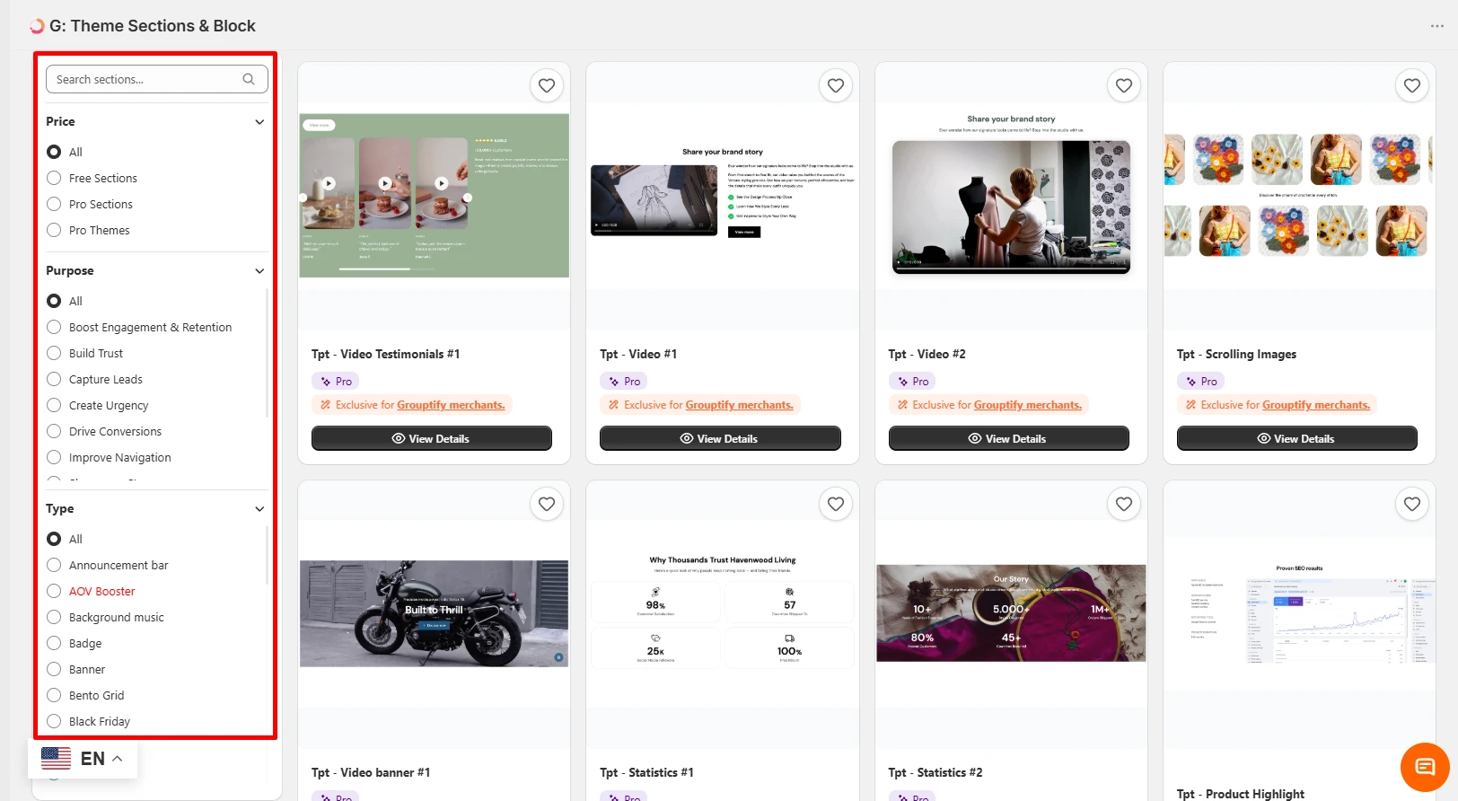This screenshot has width=1458, height=801.
Task: Click the US flag language icon
Action: [x=57, y=759]
